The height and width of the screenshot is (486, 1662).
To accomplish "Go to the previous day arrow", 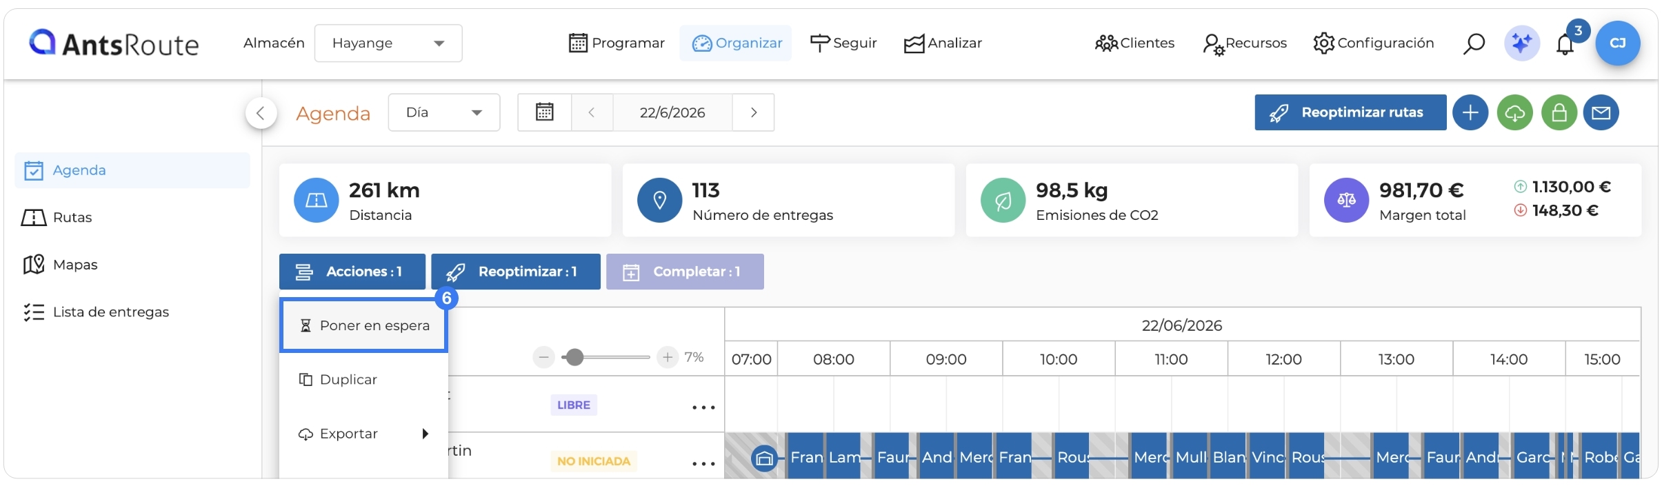I will (x=592, y=112).
